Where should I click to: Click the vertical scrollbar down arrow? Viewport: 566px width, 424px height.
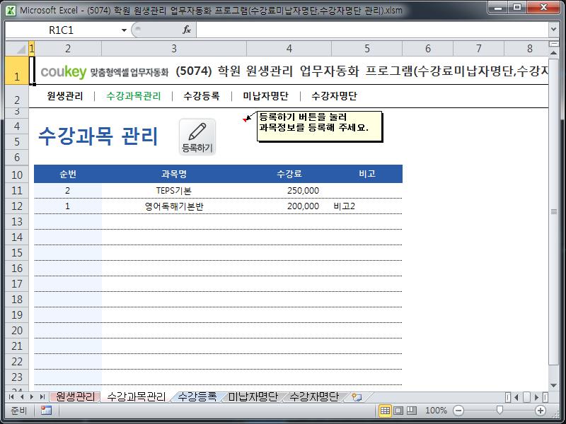pyautogui.click(x=553, y=386)
